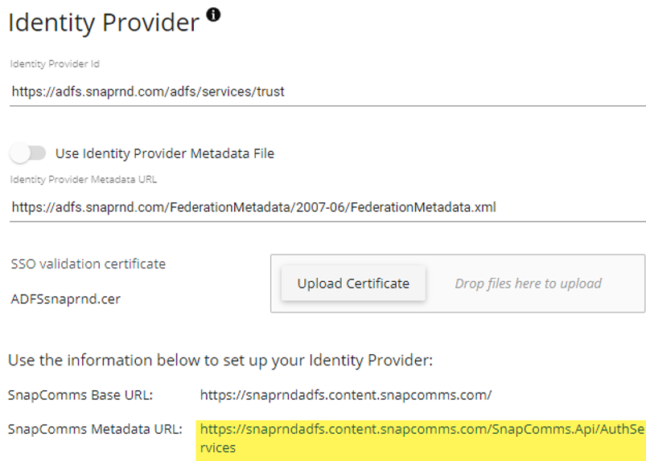This screenshot has width=646, height=461.
Task: Click the adfs/services/trust URL text
Action: (x=148, y=92)
